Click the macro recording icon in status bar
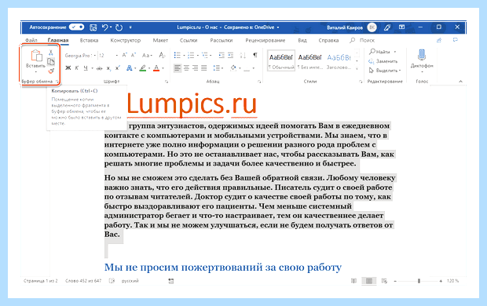The height and width of the screenshot is (306, 487). click(x=170, y=281)
